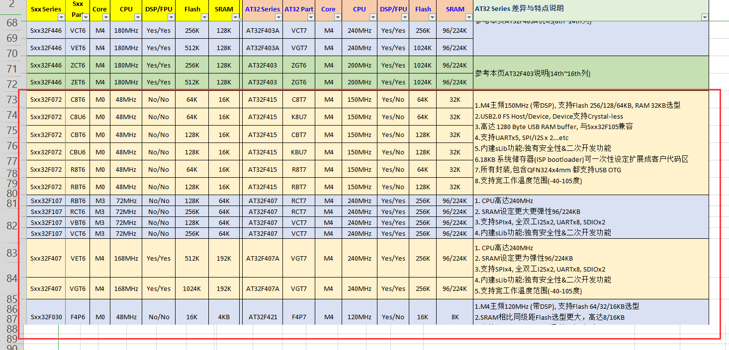Screen dimensions: 729x350
Task: Click the ZCT6 part cell
Action: click(x=78, y=65)
